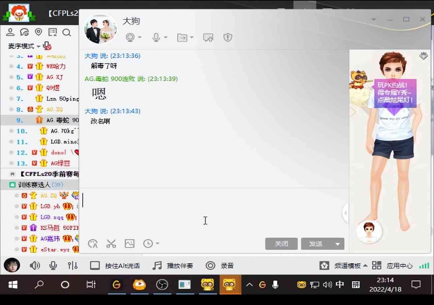Viewport: 434px width, 305px height.
Task: Click the 发送 send button
Action: click(316, 244)
